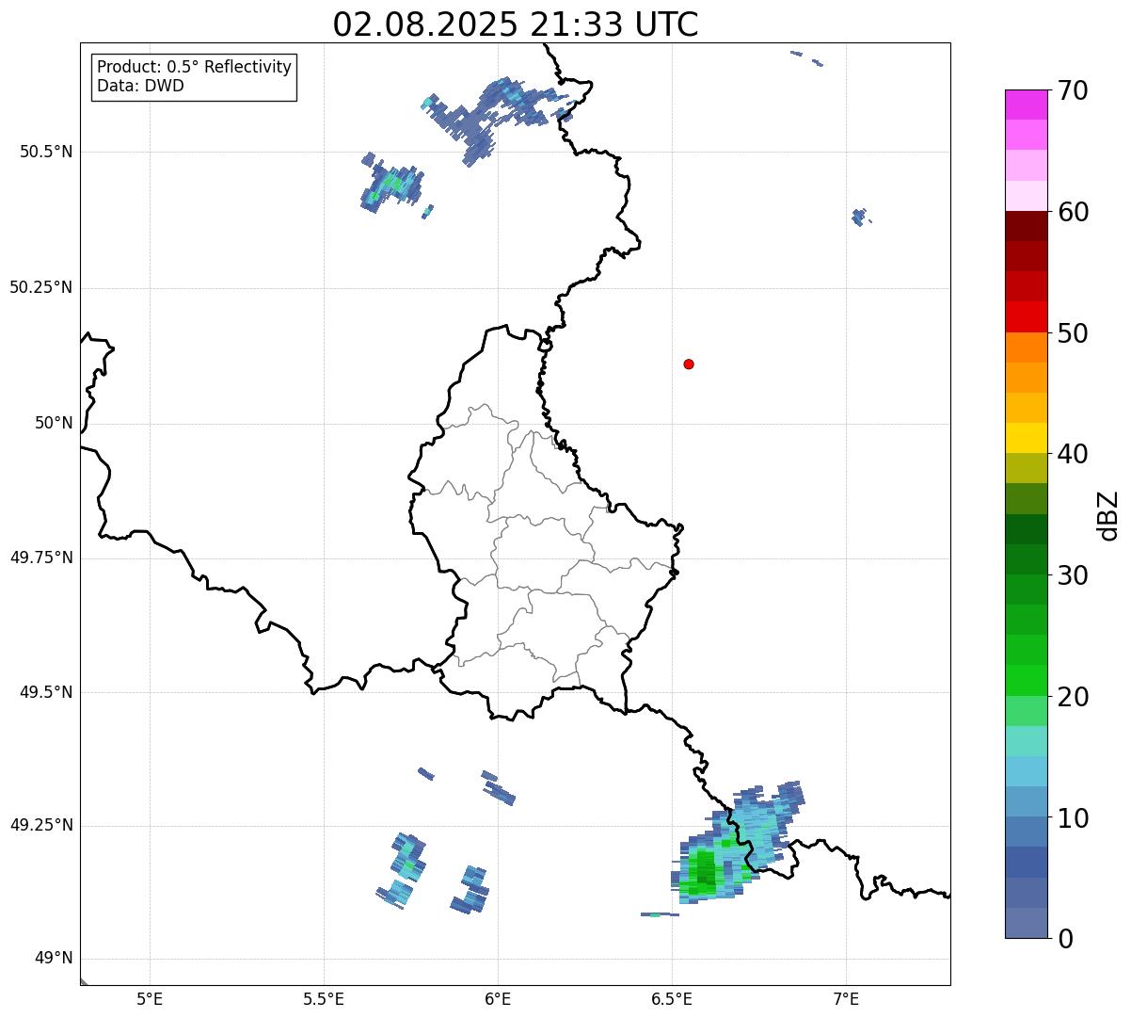
Task: Click the 'dBZ' colorbar axis label
Action: [1108, 515]
